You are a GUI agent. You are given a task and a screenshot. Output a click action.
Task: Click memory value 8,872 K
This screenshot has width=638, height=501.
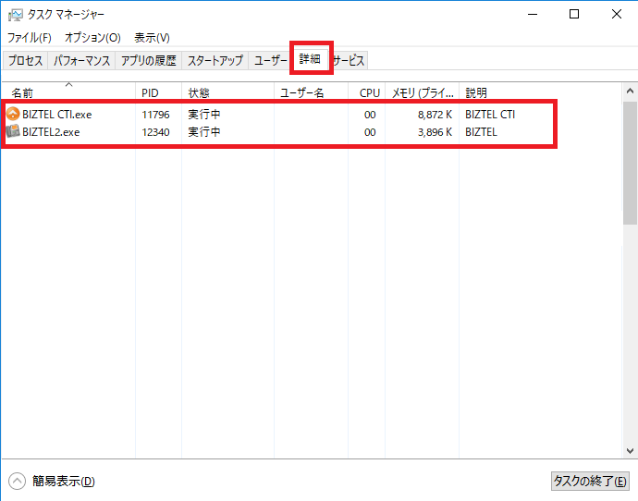tap(435, 115)
